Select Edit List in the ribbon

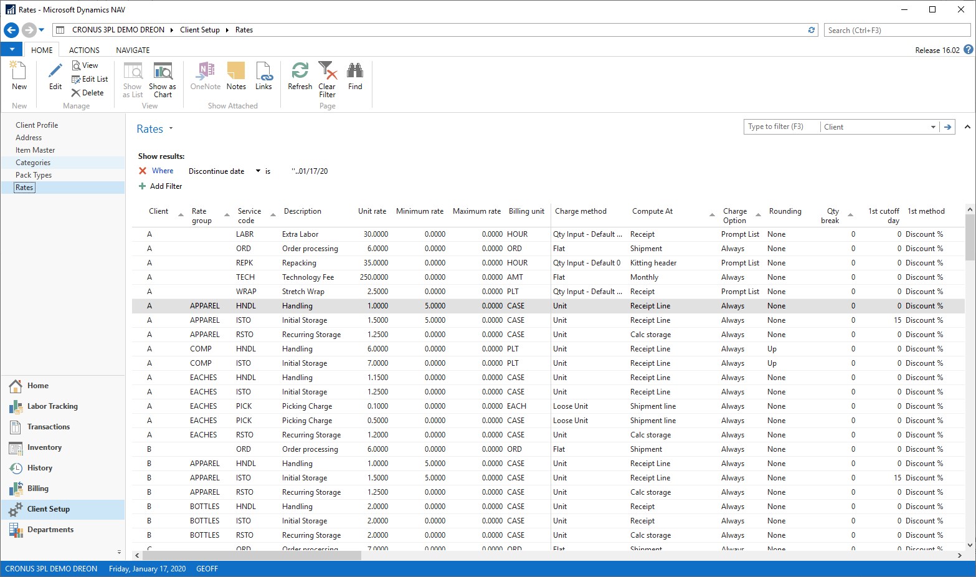(x=90, y=79)
